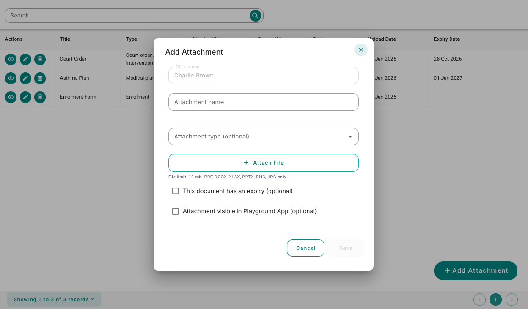The image size is (528, 309).
Task: Edit the Enrolment Form with pencil icon
Action: click(25, 97)
